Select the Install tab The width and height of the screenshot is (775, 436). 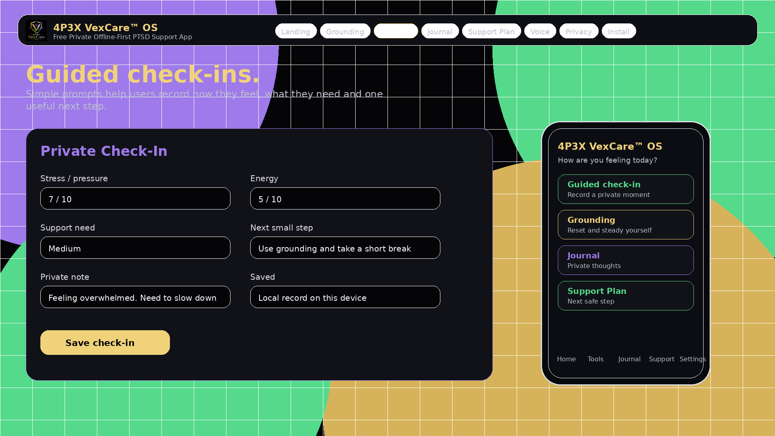pyautogui.click(x=619, y=31)
